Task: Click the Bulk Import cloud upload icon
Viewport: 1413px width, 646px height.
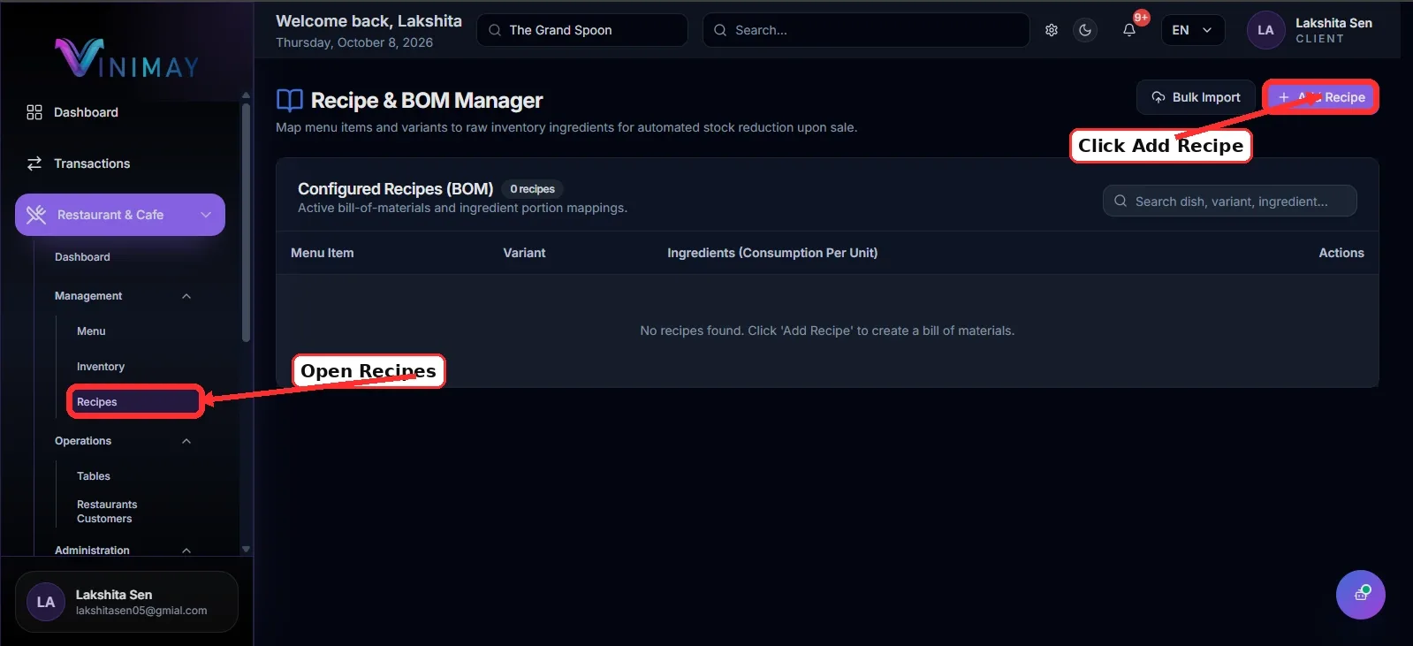Action: pos(1158,97)
